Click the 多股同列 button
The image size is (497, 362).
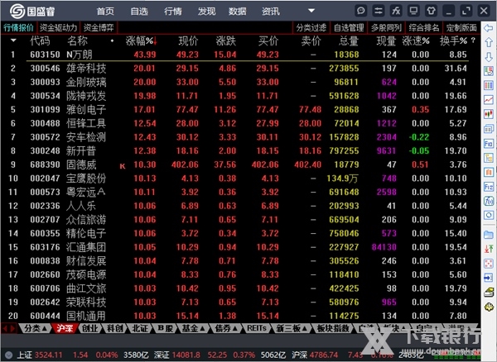point(386,28)
